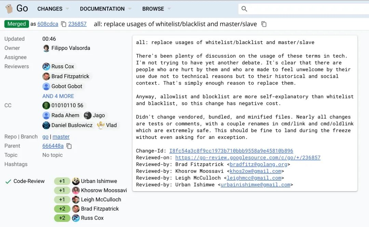The width and height of the screenshot is (369, 227).
Task: Open the go-review.googlesource.com Reviewed-on URL
Action: click(248, 158)
